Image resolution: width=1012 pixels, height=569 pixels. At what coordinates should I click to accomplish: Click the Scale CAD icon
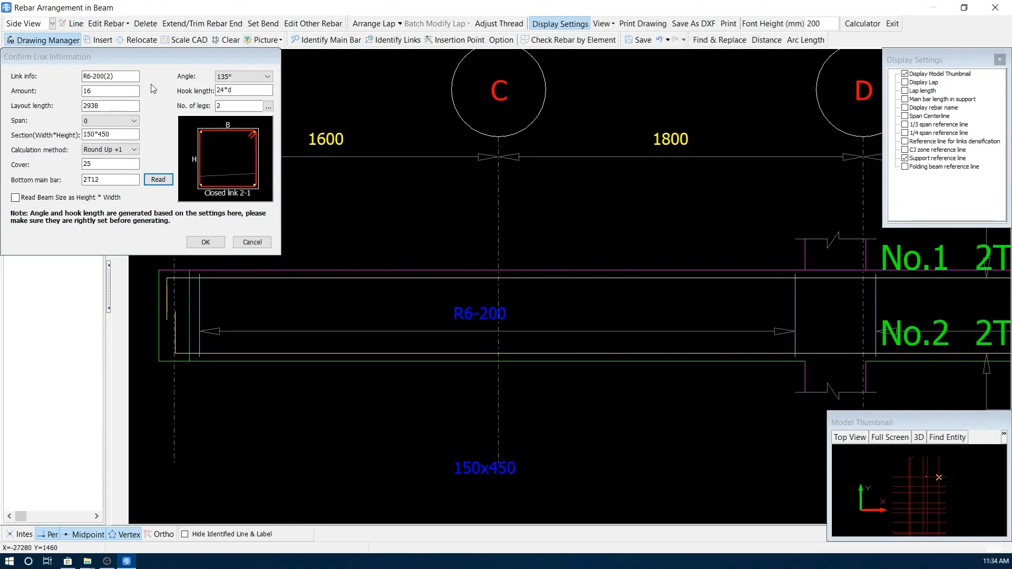point(165,40)
